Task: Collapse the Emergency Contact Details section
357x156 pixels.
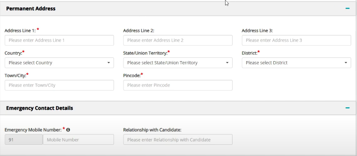Action: (347, 108)
